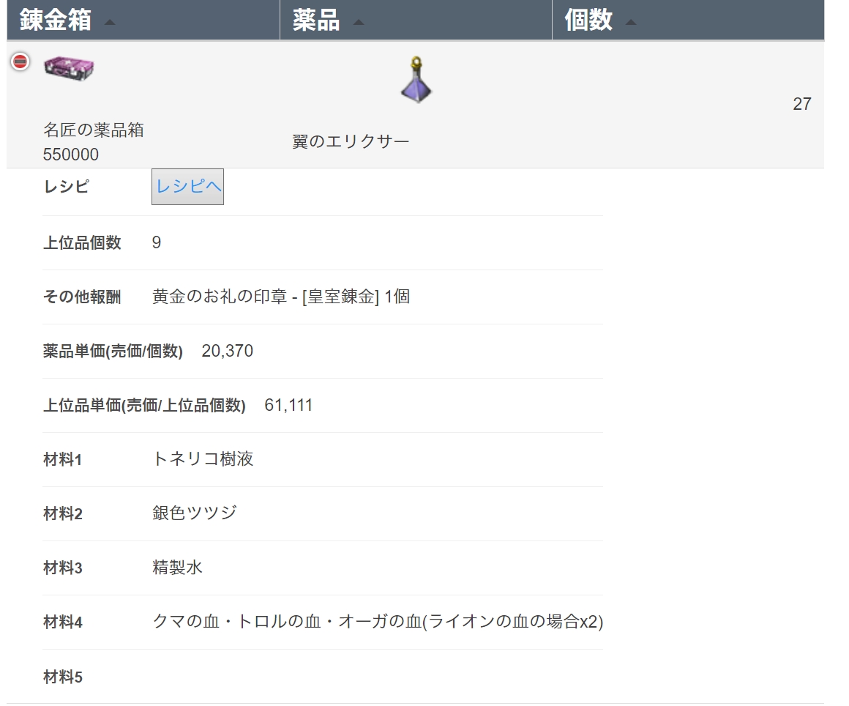This screenshot has height=706, width=849.
Task: Open the recipe via レシピへ button
Action: (188, 187)
